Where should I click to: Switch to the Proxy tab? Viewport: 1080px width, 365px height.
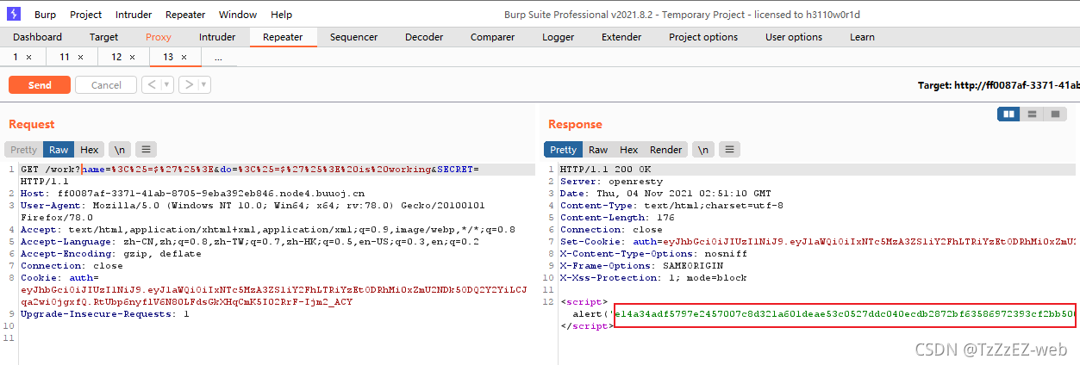tap(159, 37)
